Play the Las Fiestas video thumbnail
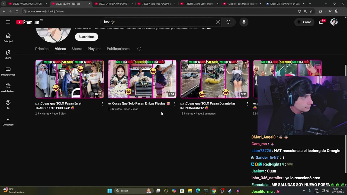The image size is (347, 195). (142, 79)
